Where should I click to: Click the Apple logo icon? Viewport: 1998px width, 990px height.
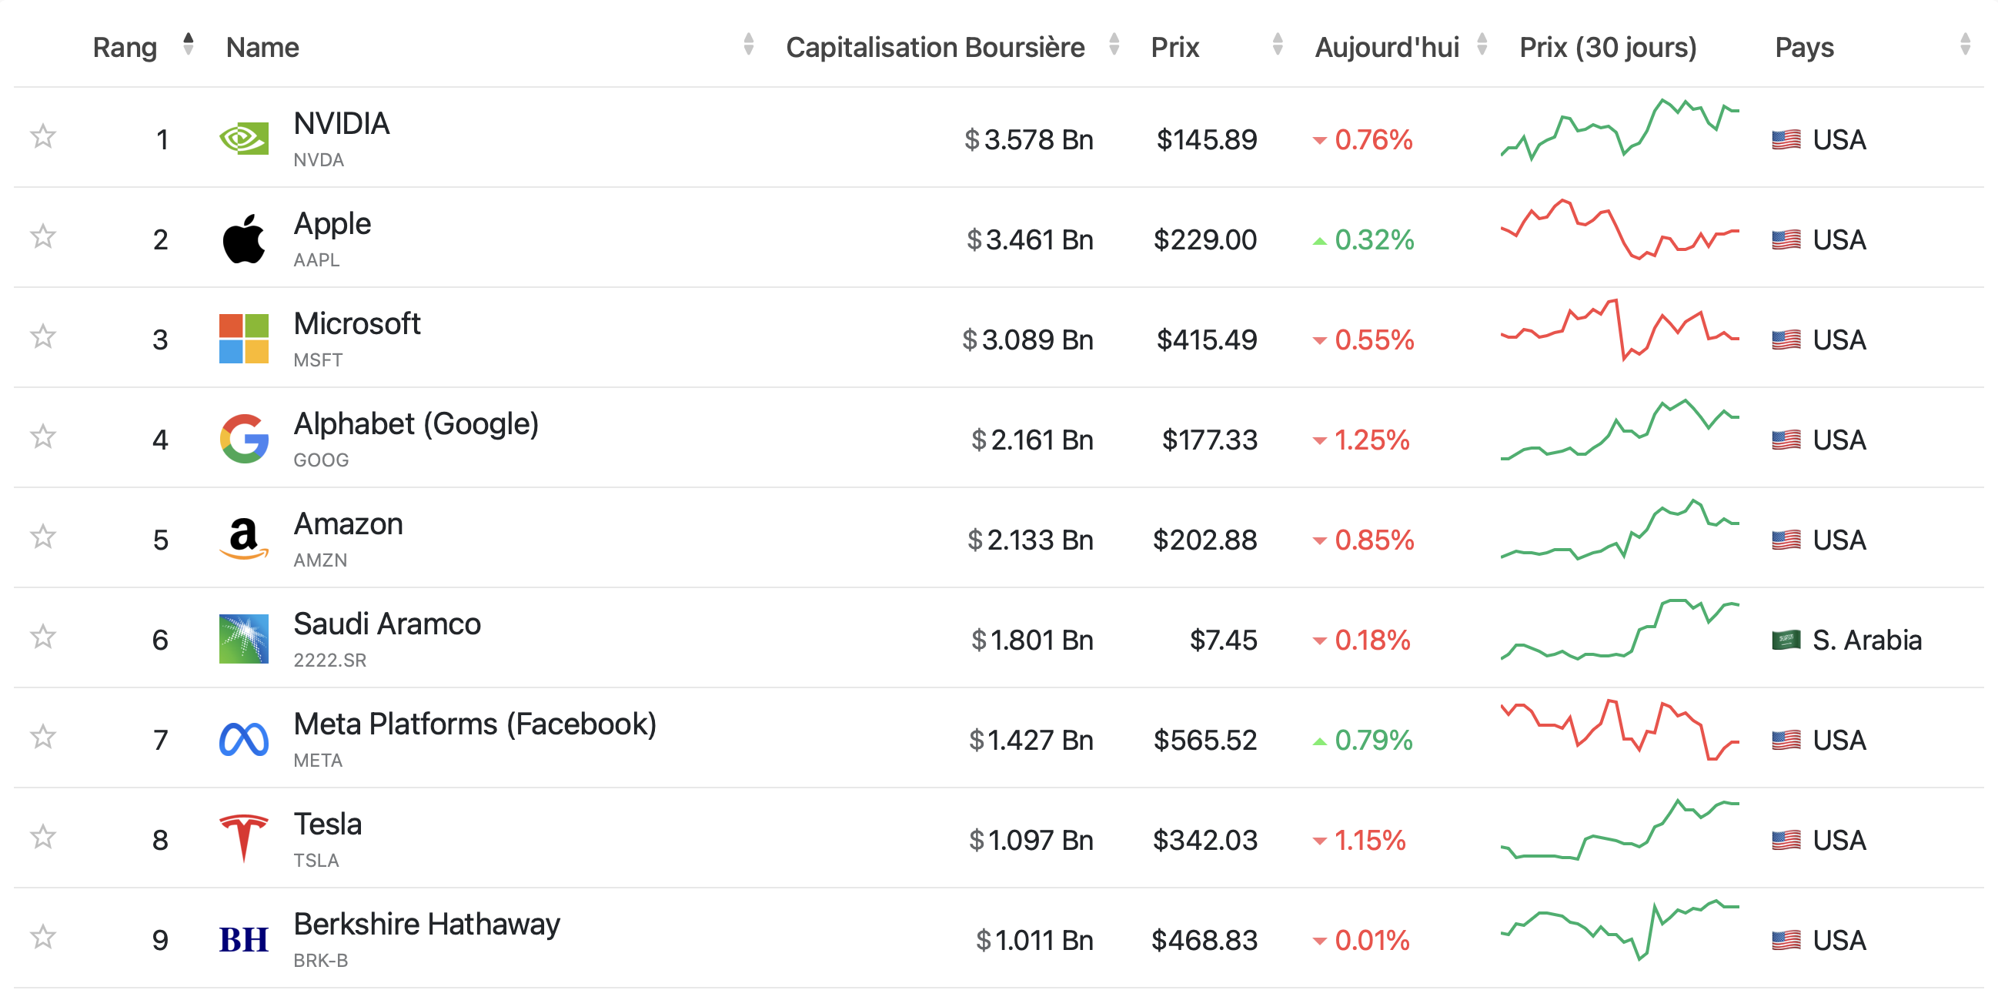coord(243,239)
